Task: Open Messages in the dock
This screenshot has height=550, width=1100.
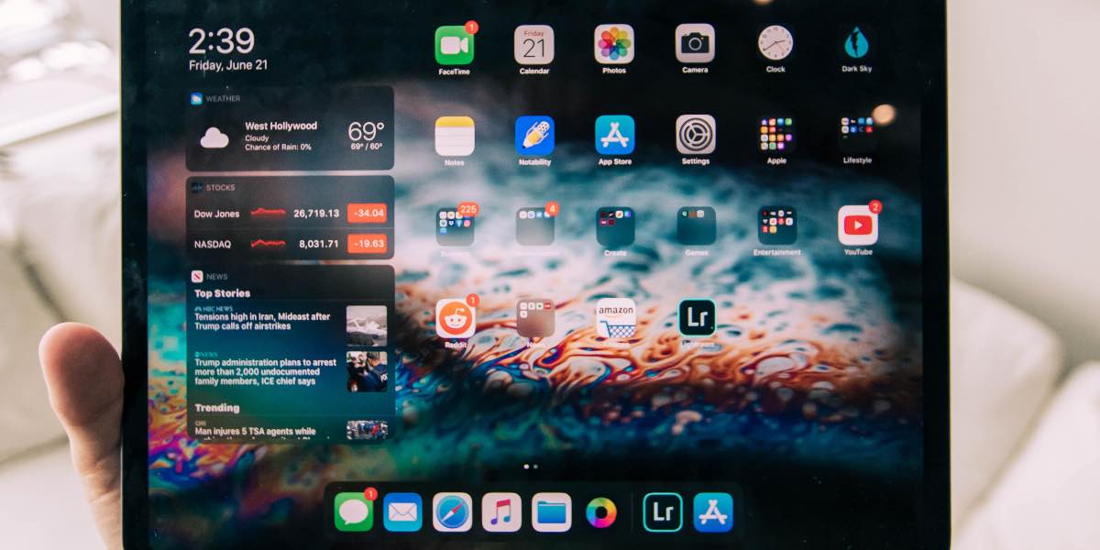Action: (x=354, y=511)
